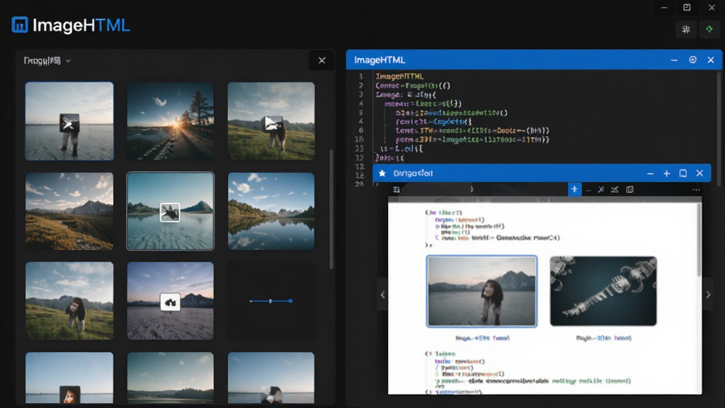725x408 pixels.
Task: Click the grid icon in preview toolbar
Action: pyautogui.click(x=396, y=189)
